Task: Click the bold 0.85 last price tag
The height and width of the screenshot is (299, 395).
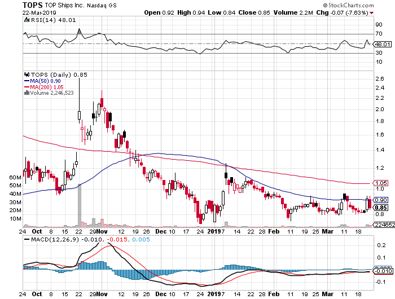Action: pos(381,208)
